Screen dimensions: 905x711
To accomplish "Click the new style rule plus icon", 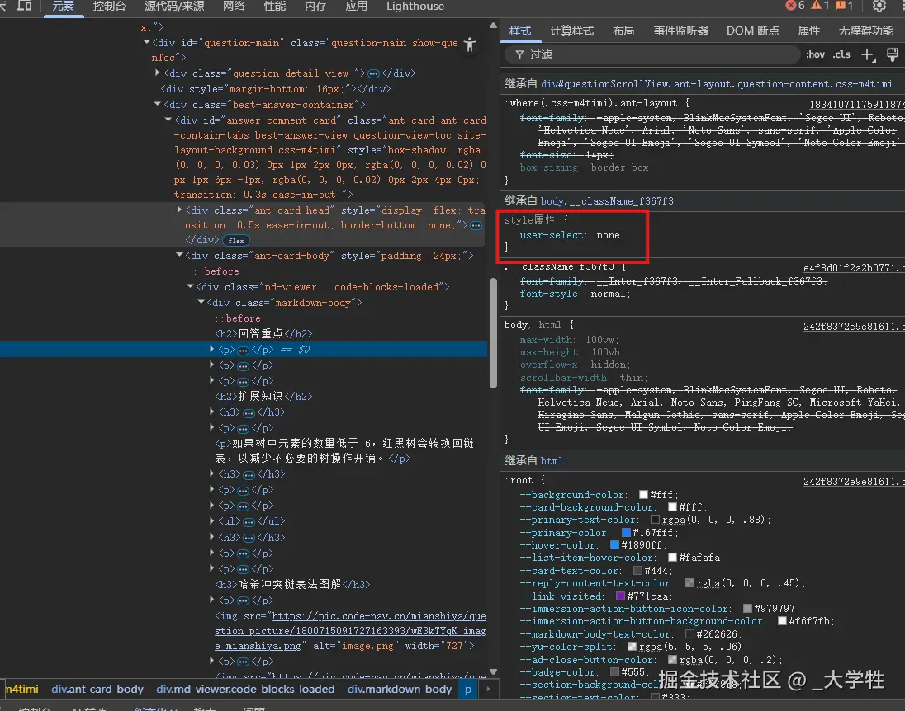I will [x=867, y=54].
